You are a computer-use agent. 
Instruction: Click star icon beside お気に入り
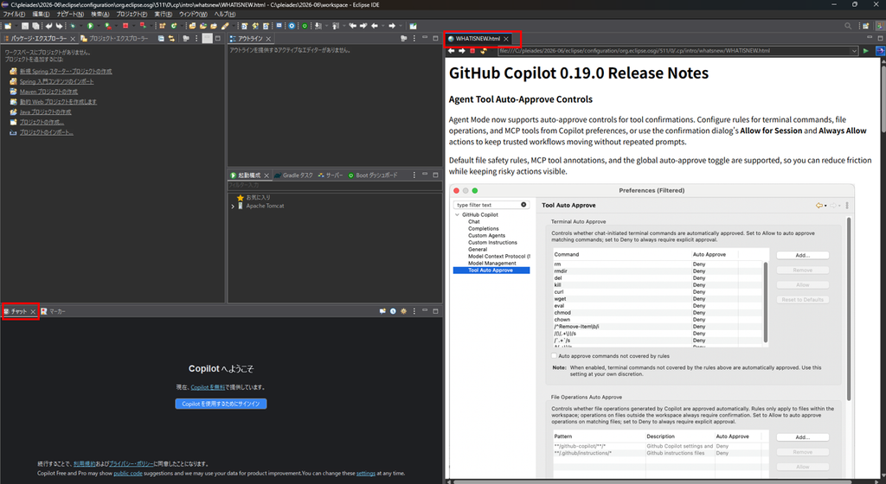pos(241,197)
